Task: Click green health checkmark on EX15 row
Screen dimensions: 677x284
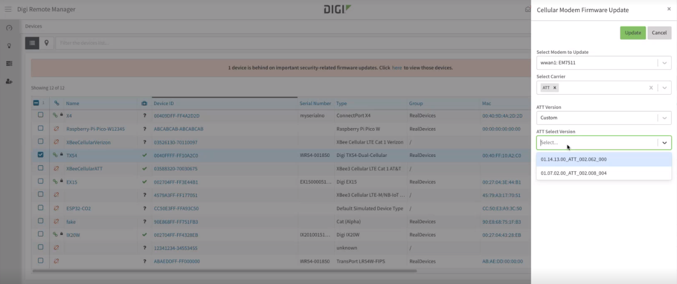Action: [x=144, y=181]
